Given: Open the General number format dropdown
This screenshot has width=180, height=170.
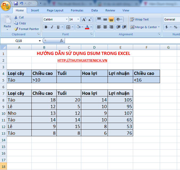Looking at the screenshot, I should (179, 19).
